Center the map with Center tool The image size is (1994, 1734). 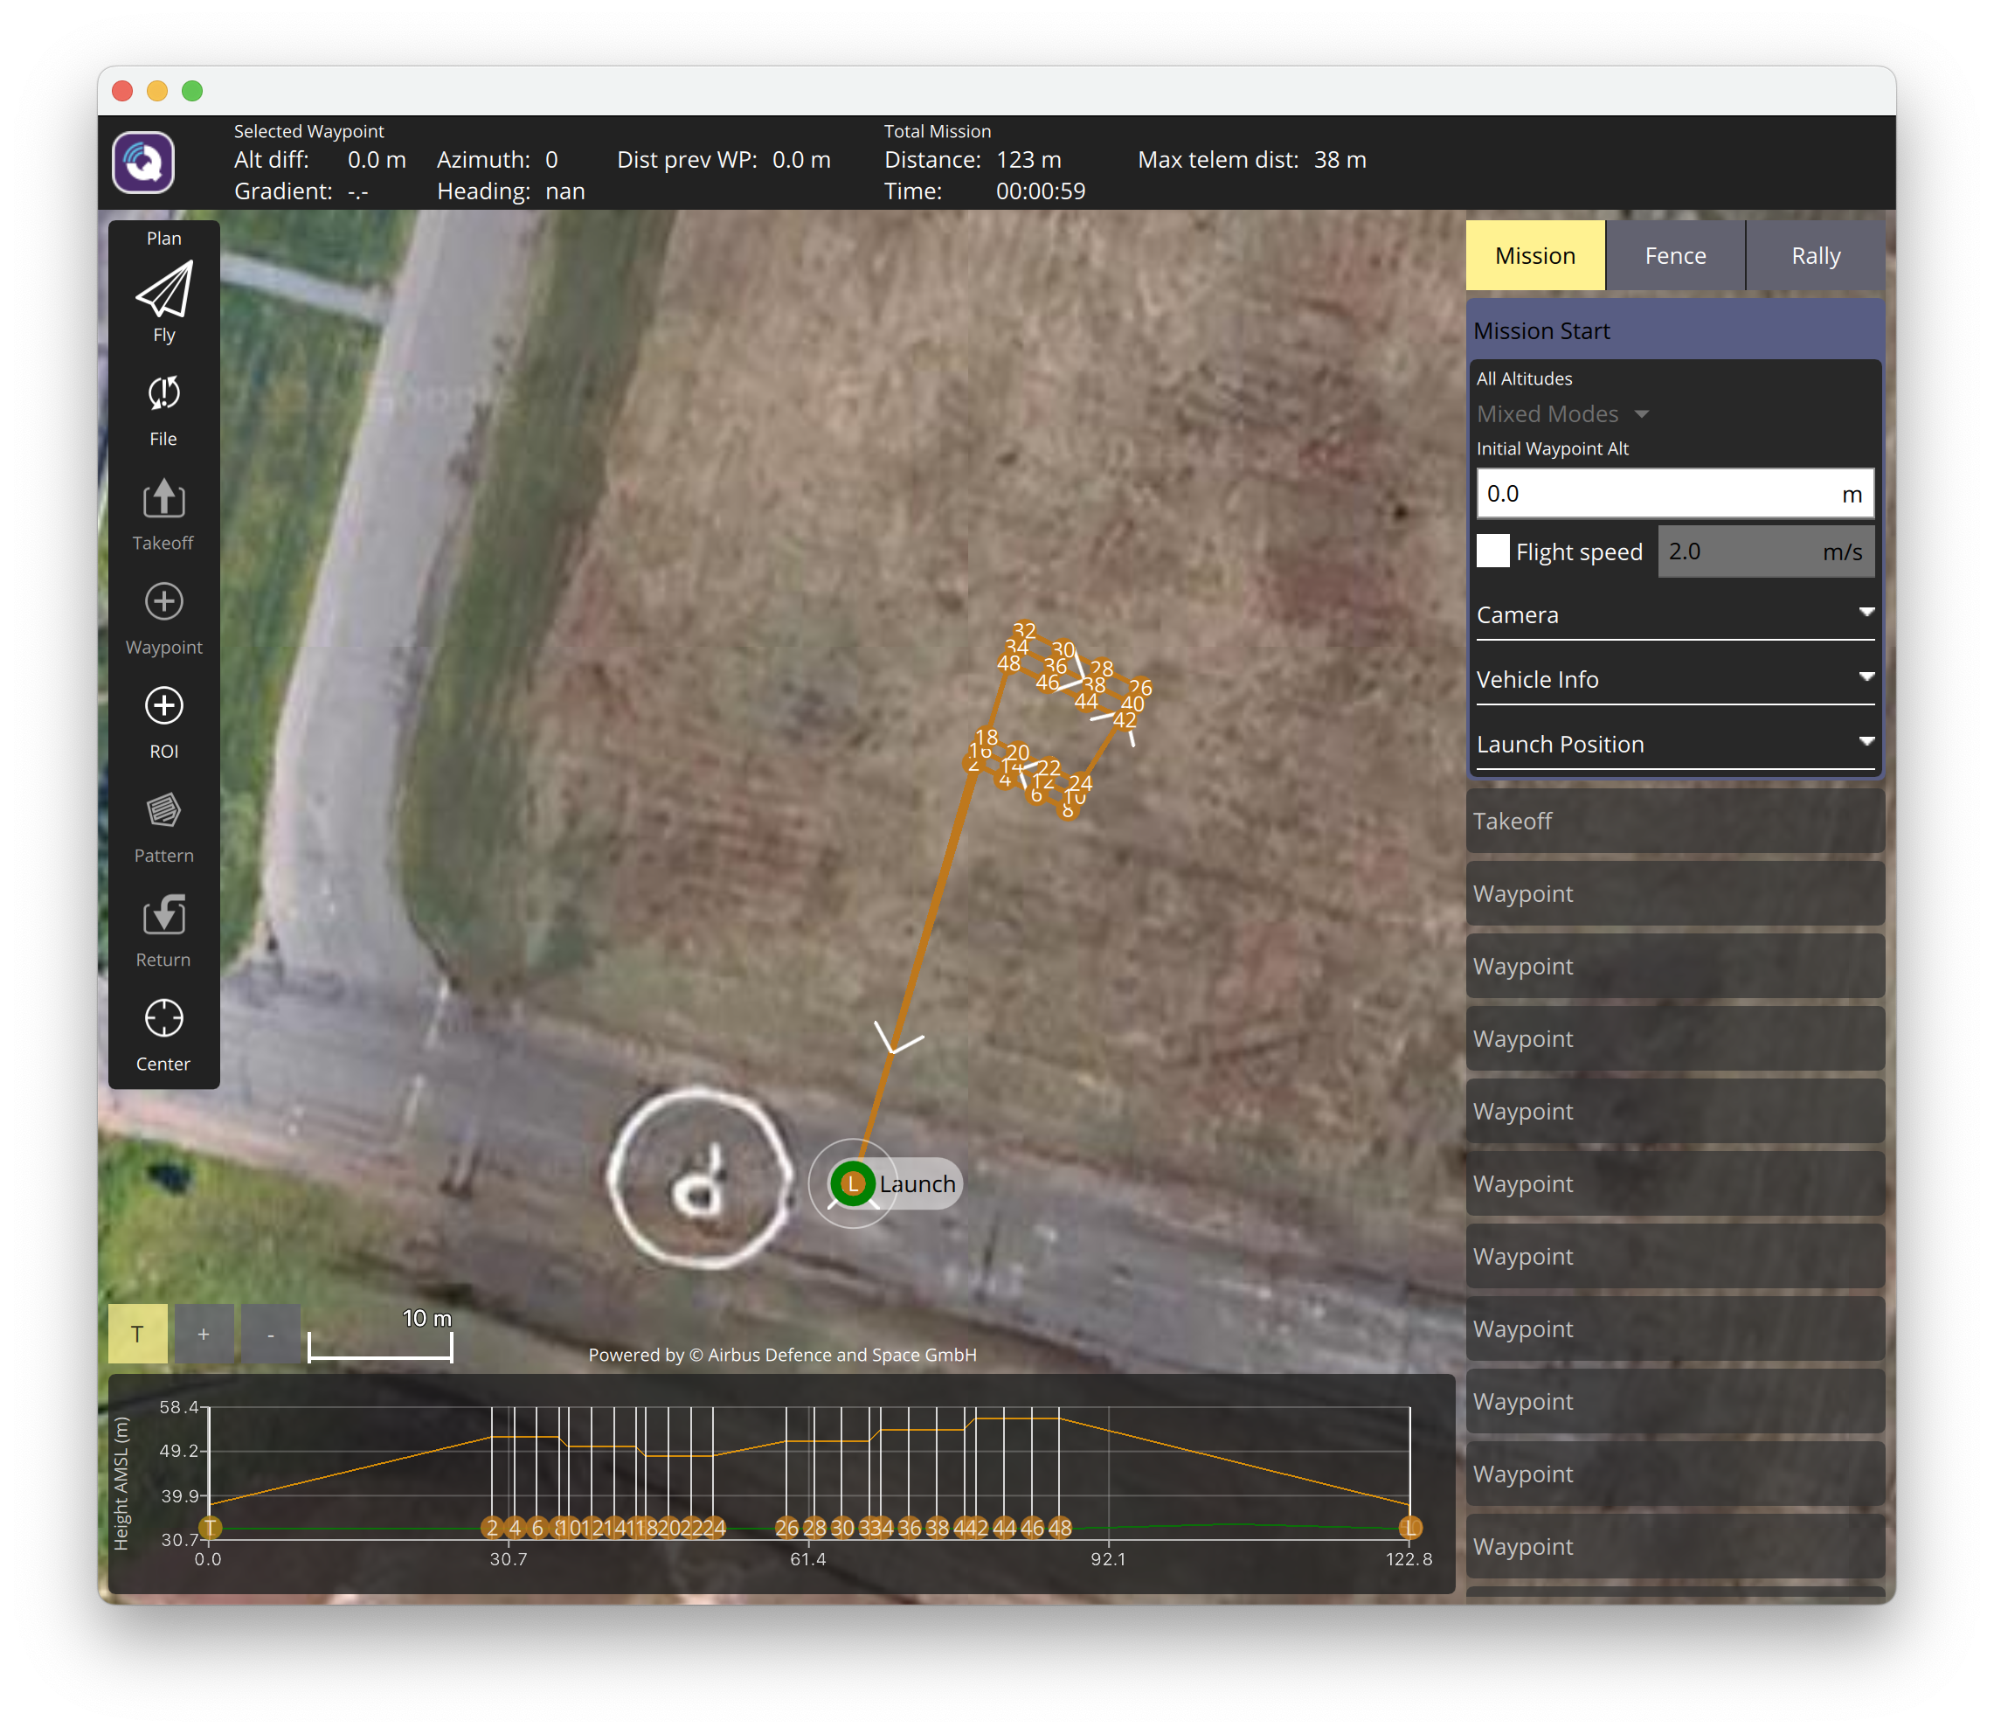[x=163, y=1019]
